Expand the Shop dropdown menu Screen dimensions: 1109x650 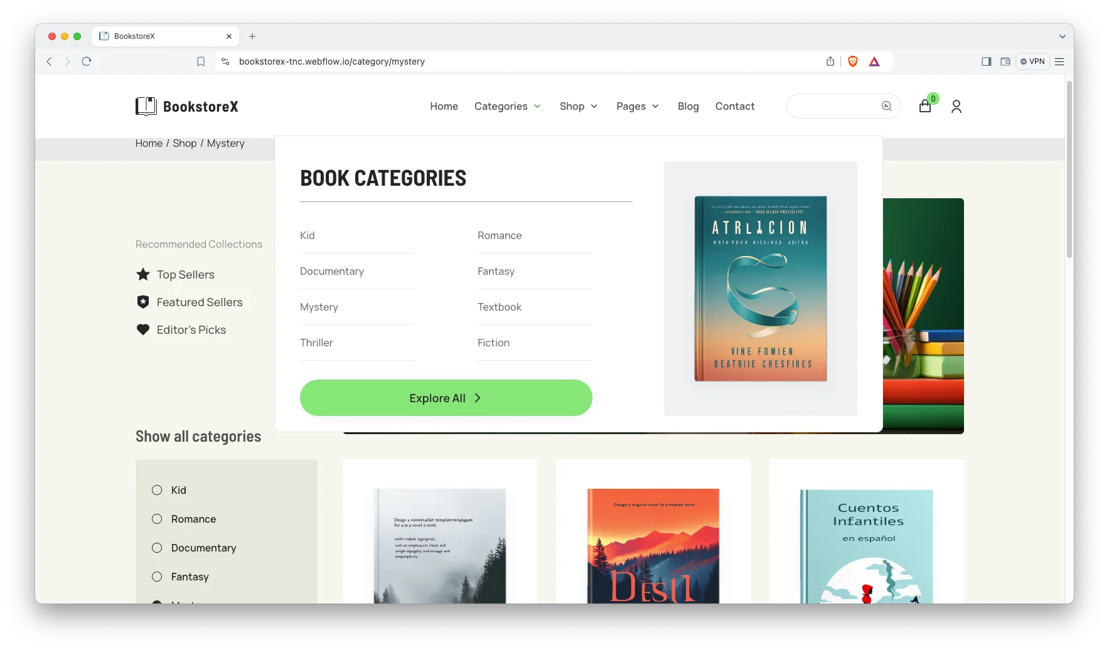coord(578,106)
